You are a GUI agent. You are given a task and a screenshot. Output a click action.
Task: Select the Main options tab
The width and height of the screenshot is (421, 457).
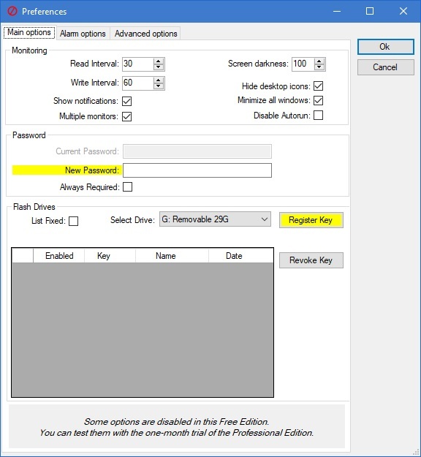pos(29,32)
